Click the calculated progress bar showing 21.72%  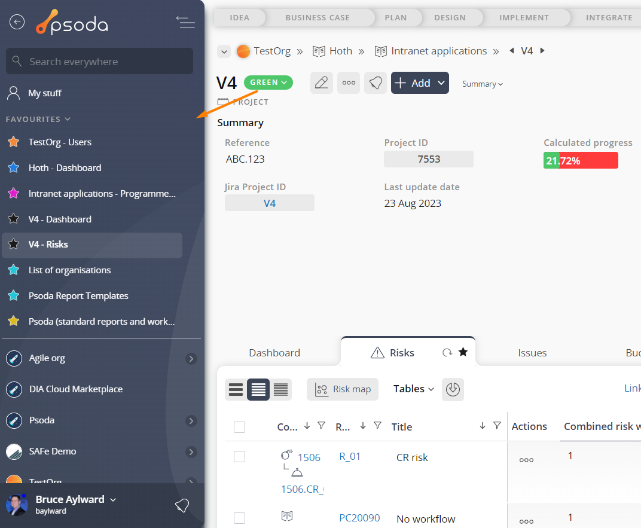tap(580, 160)
